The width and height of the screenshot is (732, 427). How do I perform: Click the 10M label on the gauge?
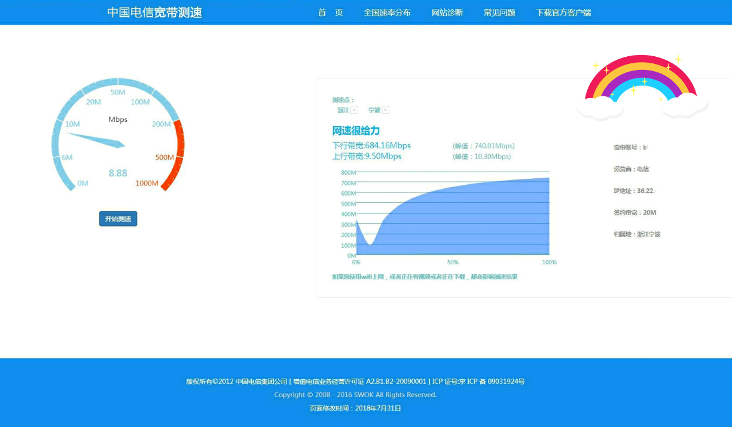(x=72, y=124)
